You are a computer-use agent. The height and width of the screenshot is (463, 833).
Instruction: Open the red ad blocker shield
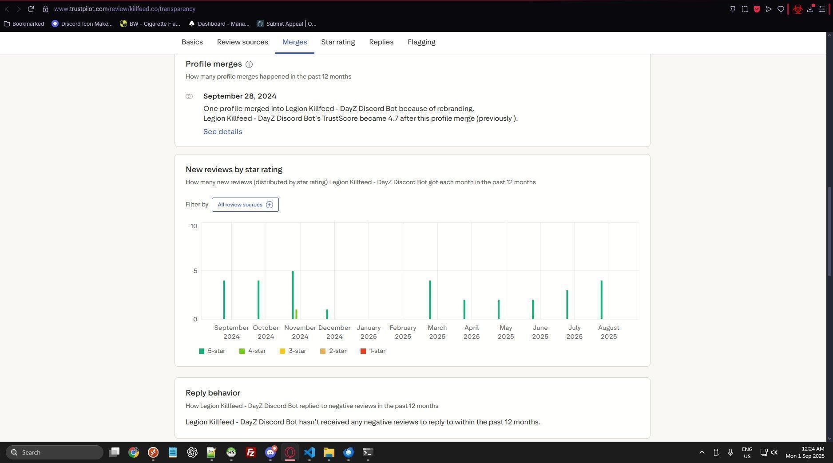click(757, 9)
